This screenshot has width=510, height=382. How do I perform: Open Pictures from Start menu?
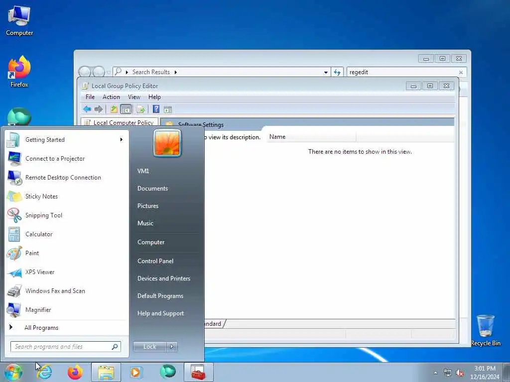coord(148,205)
